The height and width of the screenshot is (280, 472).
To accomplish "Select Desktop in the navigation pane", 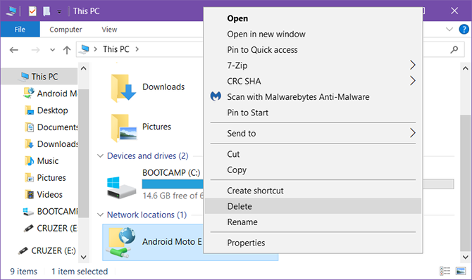I will coord(46,110).
